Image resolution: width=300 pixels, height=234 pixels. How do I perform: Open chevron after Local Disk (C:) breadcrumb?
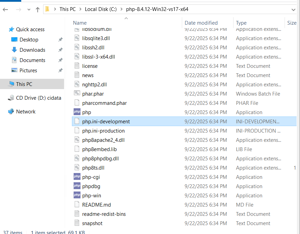pyautogui.click(x=122, y=9)
